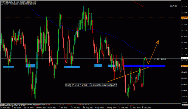Click the 16 Aug 2010 date label

coord(88,107)
